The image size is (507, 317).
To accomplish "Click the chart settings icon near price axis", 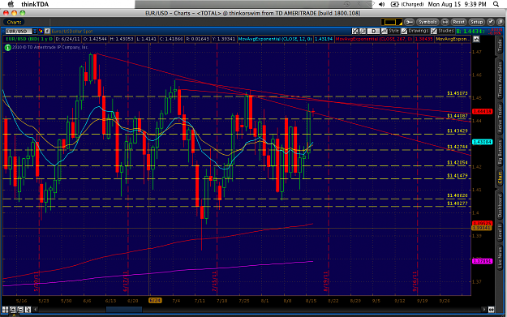I will point(476,39).
